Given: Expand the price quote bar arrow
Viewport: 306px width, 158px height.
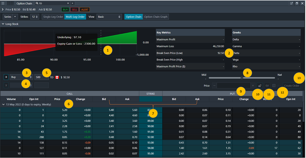Looking at the screenshot, I should pos(3,10).
